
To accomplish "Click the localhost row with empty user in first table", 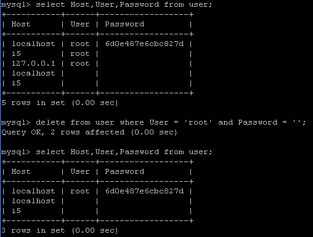I will [97, 73].
